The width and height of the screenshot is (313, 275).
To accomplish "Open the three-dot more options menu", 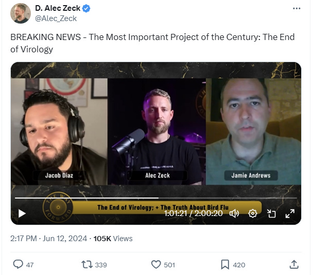I will click(297, 8).
